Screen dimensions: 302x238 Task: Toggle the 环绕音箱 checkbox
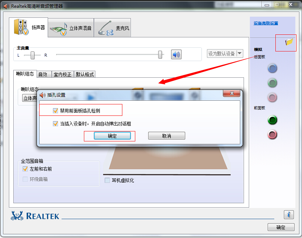point(25,180)
